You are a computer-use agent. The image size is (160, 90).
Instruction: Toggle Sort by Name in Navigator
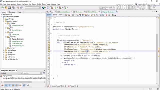point(24,85)
